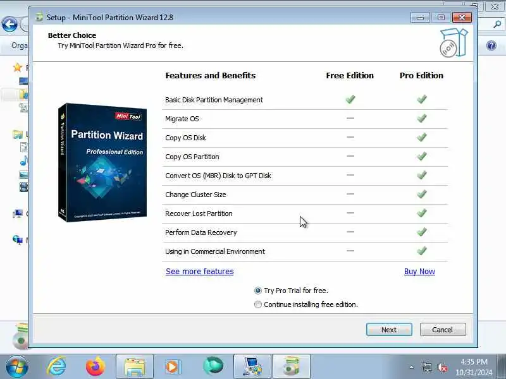The image size is (506, 379).
Task: Click the 'Features and Benefits' heading
Action: 211,75
